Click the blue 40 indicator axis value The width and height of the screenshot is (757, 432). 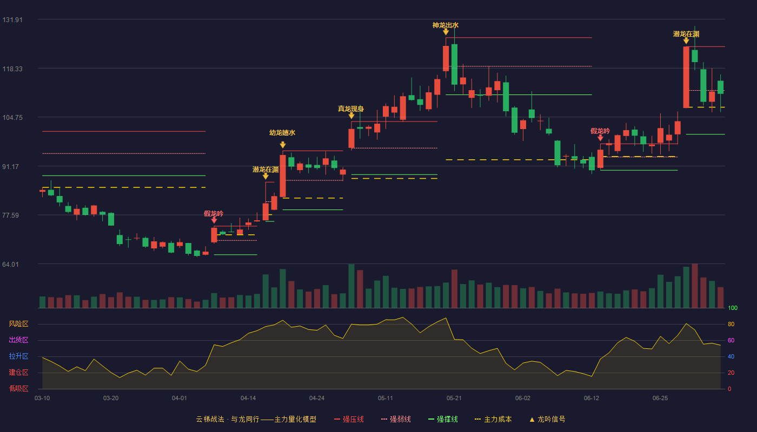tap(731, 356)
